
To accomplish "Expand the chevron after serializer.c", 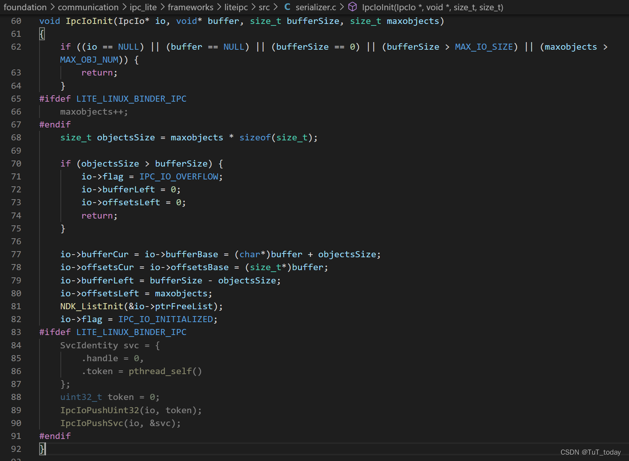I will coord(342,7).
